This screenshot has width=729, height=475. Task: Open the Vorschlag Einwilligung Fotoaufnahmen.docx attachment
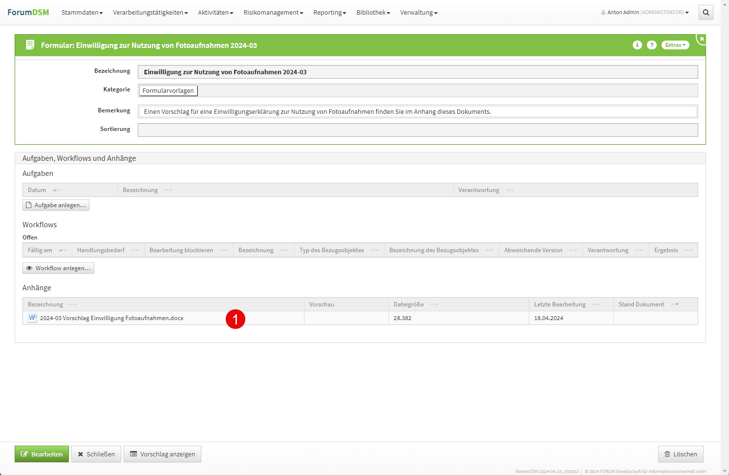112,318
